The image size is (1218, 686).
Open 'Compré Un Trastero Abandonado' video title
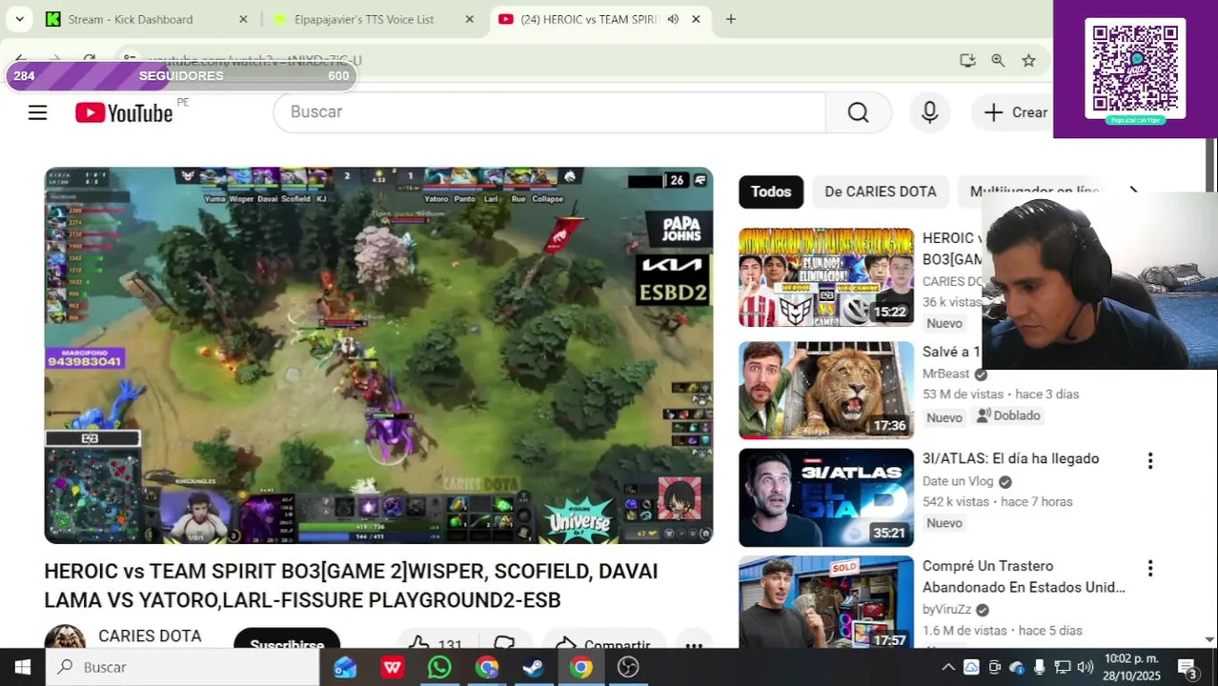(1024, 576)
